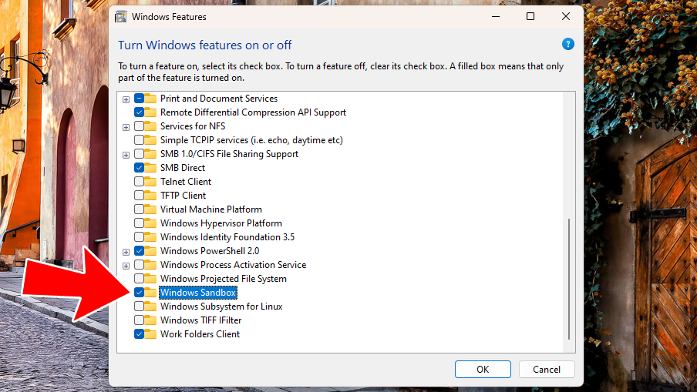697x392 pixels.
Task: Click the TFTP Client folder icon
Action: [150, 196]
